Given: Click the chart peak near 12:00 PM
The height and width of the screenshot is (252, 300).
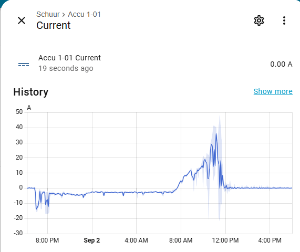Looking at the screenshot, I should [x=216, y=134].
